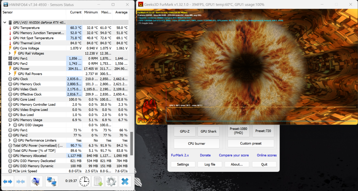Screen dimensions: 358x191
Task: Click the Average column header
Action: click(122, 12)
